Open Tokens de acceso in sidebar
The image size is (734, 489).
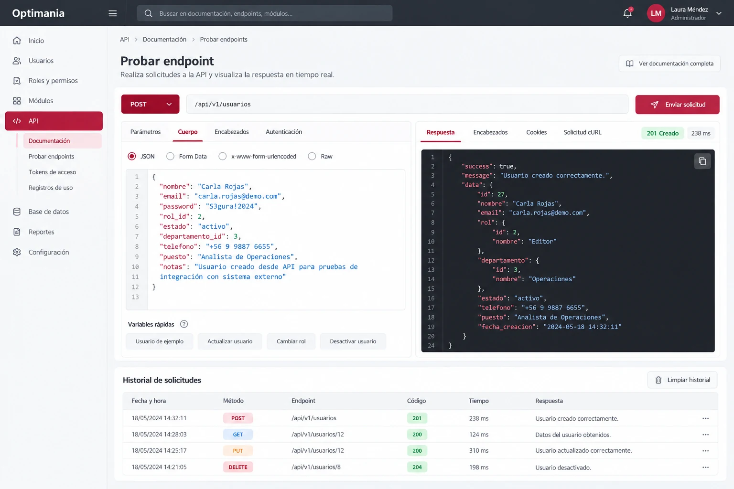click(52, 172)
